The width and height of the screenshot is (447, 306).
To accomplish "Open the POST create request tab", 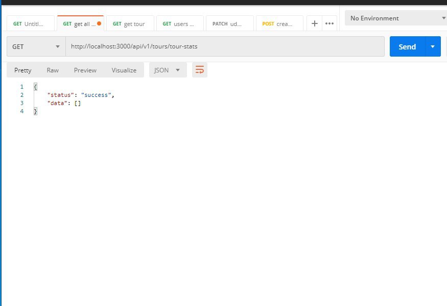I will click(279, 23).
